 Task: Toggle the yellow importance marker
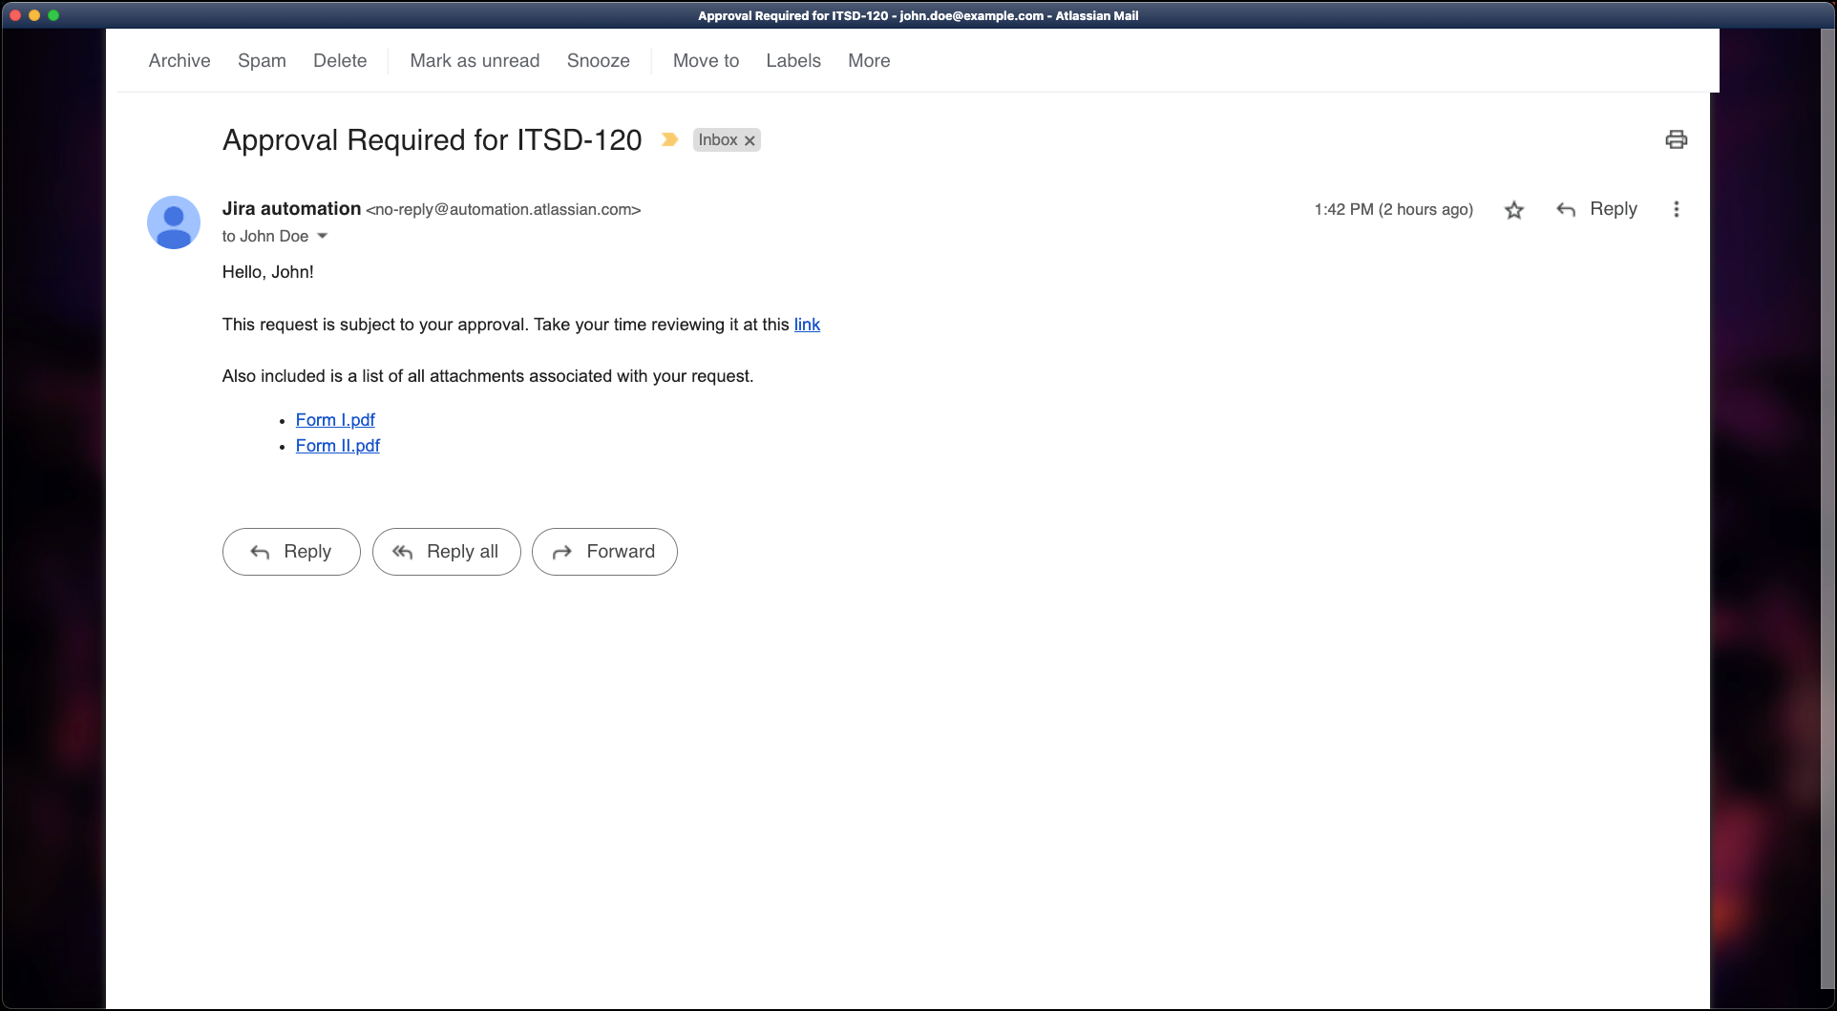coord(669,139)
